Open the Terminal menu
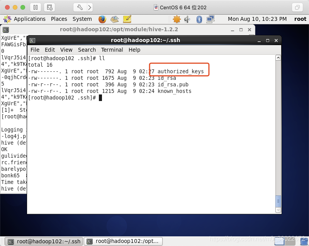 click(112, 50)
